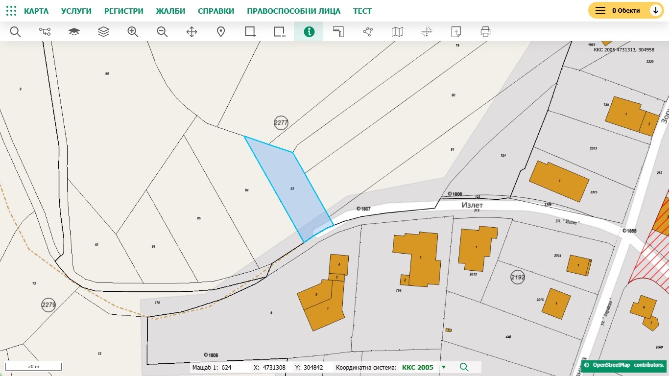Expand the 0 Обекти list arrow
Screen dimensions: 670x376
coord(655,10)
